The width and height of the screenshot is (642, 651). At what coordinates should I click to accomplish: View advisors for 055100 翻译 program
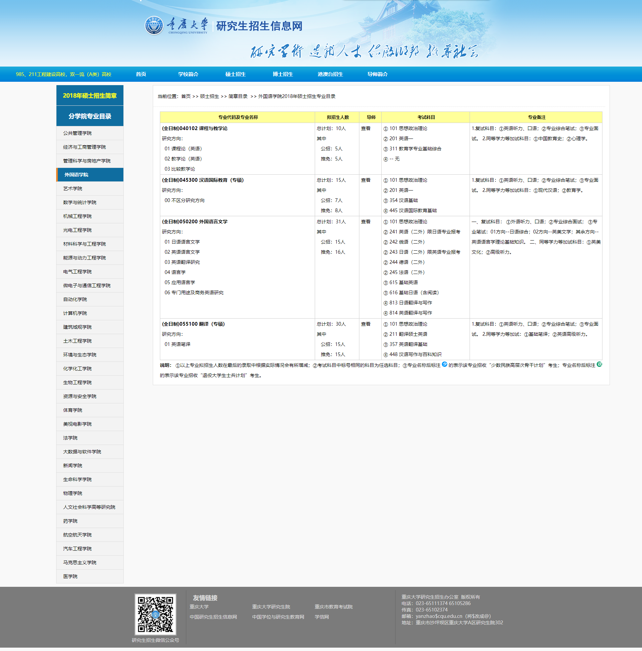click(365, 324)
